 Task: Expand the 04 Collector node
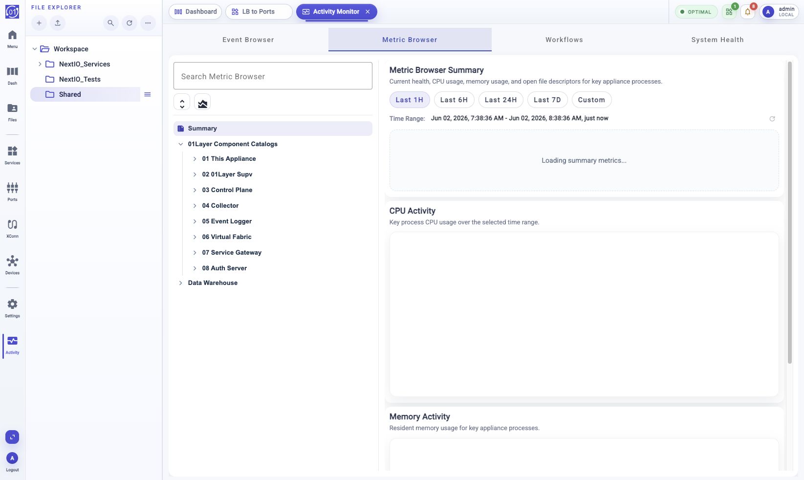pyautogui.click(x=195, y=206)
